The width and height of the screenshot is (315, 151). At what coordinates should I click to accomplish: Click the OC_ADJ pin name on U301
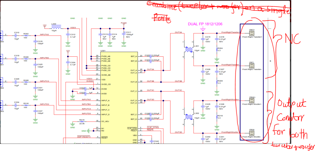click(106, 121)
